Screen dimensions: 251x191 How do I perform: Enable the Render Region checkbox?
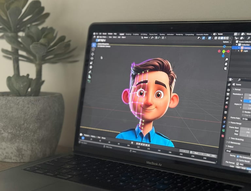243,112
